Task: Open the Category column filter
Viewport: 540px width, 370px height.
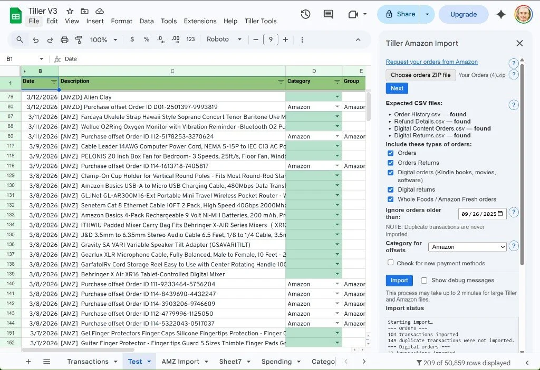Action: [337, 82]
